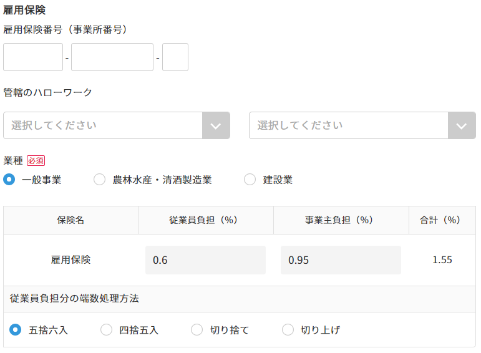Click the 合計 value 1.55
Screen dimensions: 481x353
click(x=442, y=260)
